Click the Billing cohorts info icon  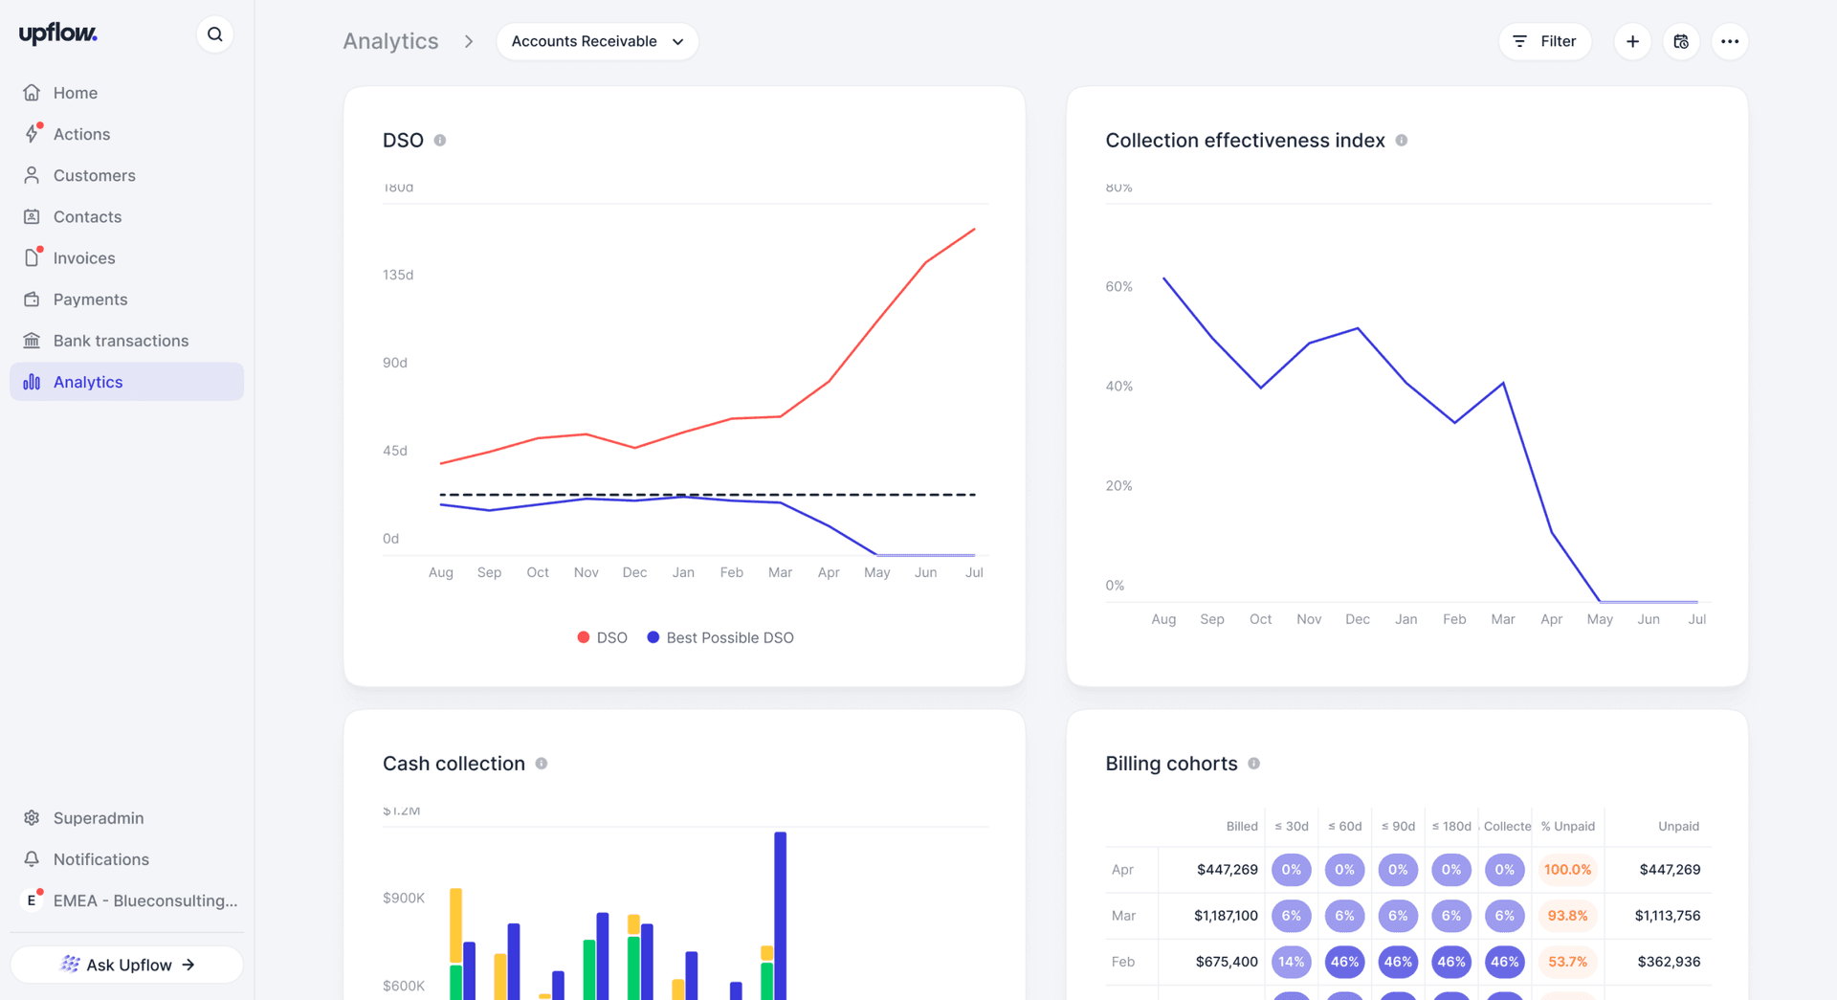click(1254, 764)
